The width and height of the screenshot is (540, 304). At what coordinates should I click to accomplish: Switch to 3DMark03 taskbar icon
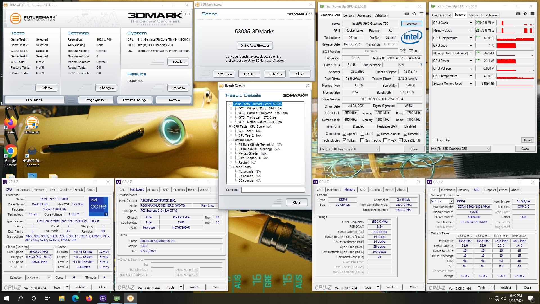(130, 298)
